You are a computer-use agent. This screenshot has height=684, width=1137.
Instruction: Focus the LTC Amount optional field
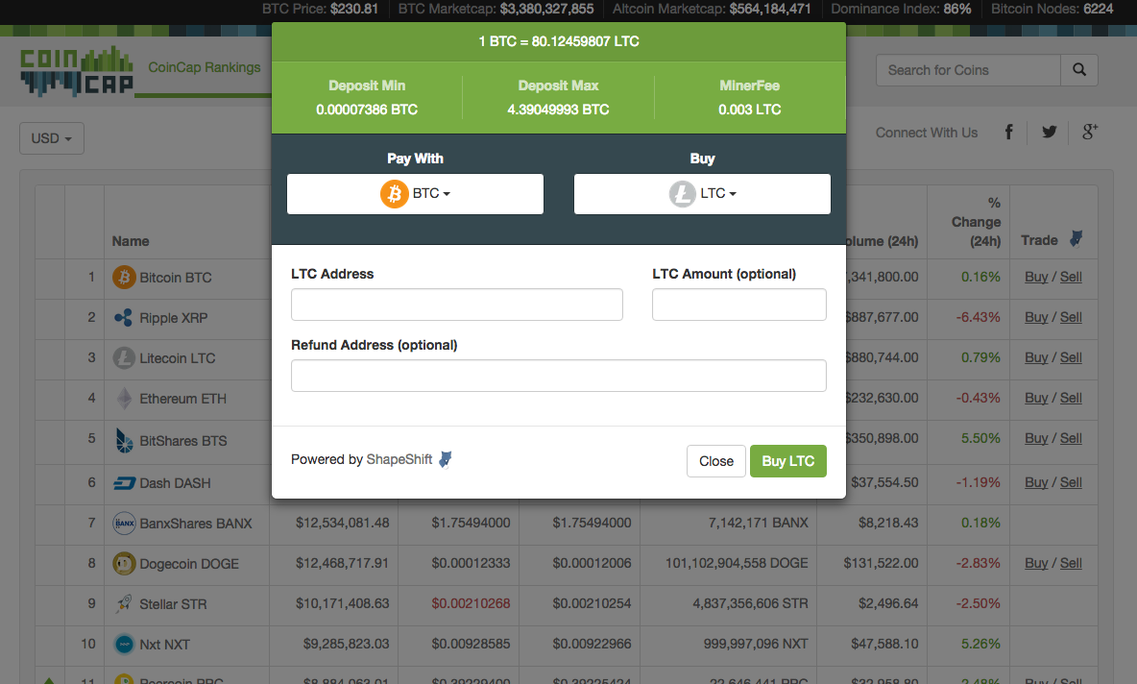click(x=738, y=305)
